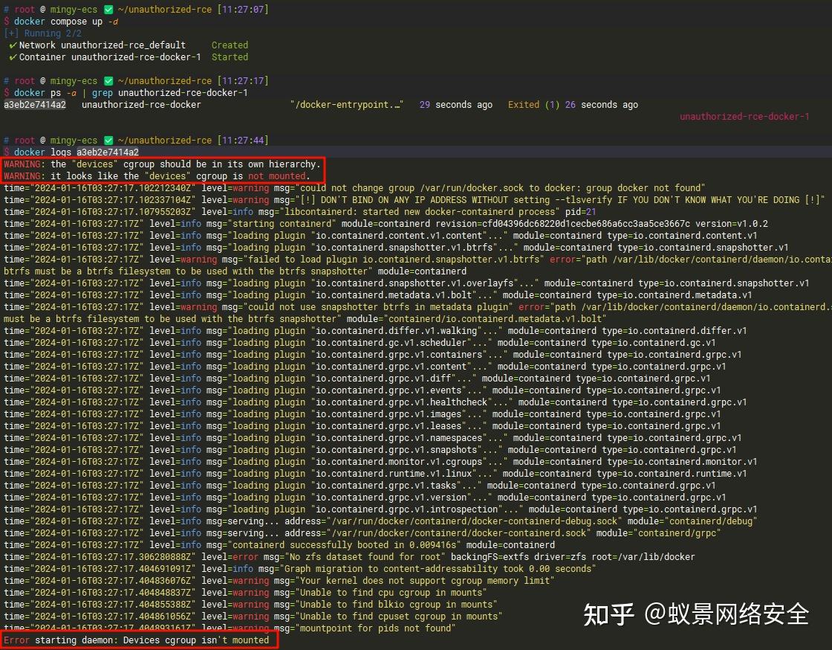Click the Created status text

230,45
